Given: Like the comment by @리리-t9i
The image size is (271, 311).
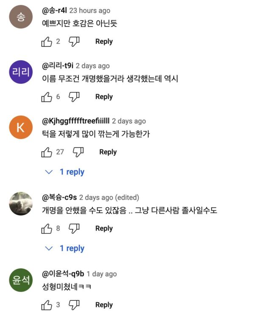Looking at the screenshot, I should click(47, 97).
